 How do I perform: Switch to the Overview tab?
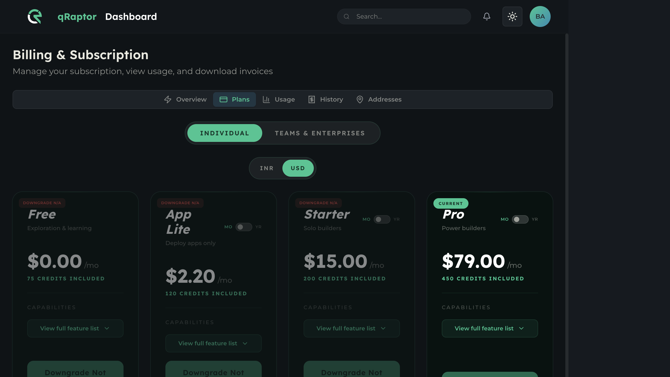click(x=185, y=99)
